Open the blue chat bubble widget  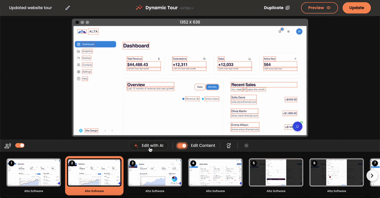point(297,126)
